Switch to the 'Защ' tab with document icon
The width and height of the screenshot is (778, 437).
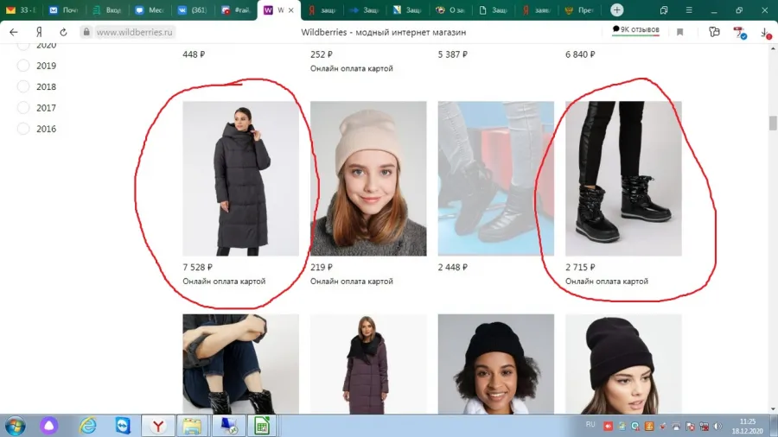[494, 9]
